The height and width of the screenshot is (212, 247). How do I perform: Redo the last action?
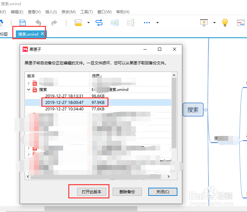[x=54, y=23]
